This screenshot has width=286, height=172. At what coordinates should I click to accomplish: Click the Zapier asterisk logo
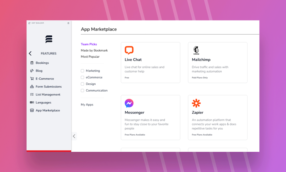pyautogui.click(x=196, y=103)
